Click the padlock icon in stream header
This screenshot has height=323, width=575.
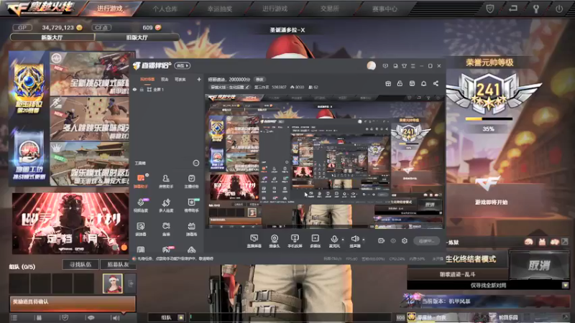[400, 83]
